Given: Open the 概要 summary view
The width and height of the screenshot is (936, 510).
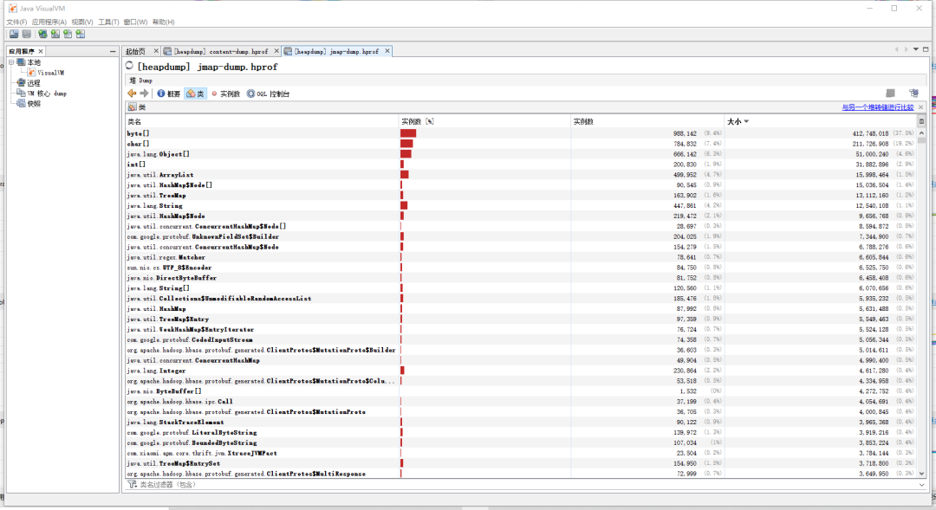Looking at the screenshot, I should (169, 94).
